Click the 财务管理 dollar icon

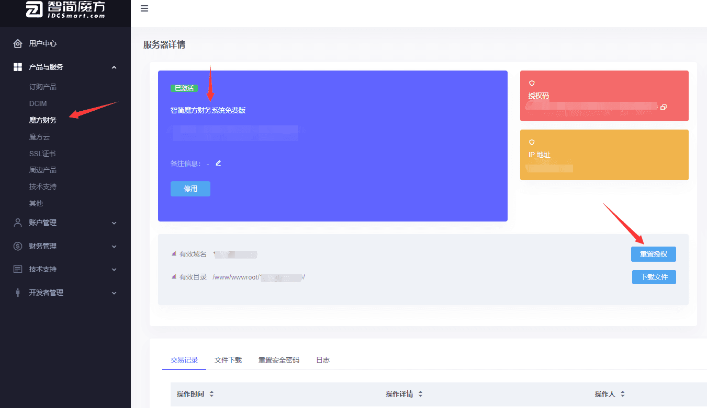point(18,246)
